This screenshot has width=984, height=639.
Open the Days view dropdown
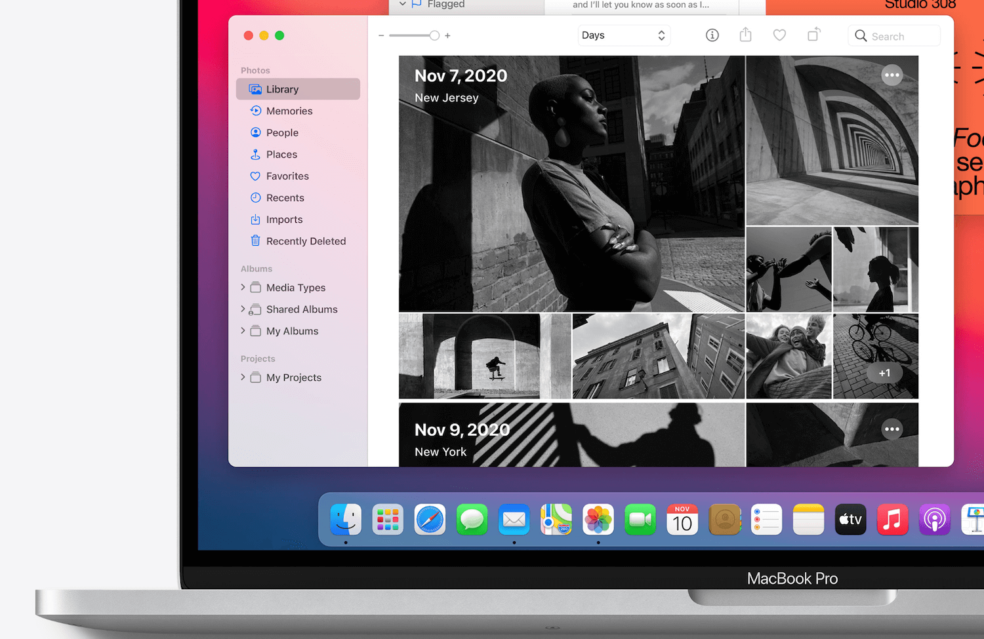[623, 35]
